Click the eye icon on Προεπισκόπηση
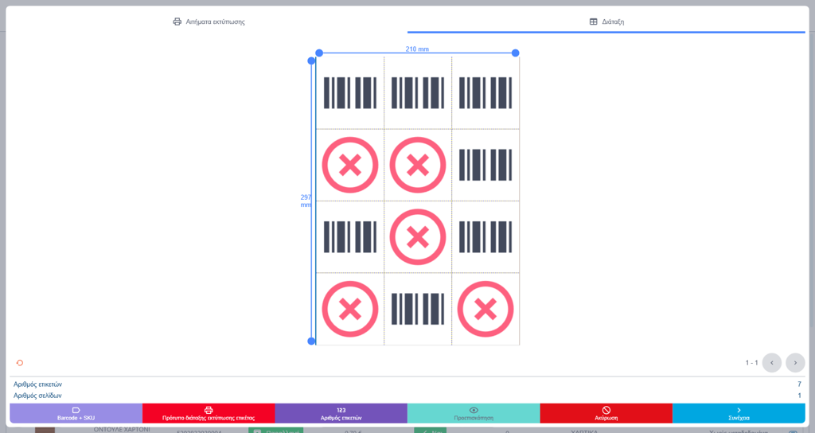This screenshot has height=433, width=815. tap(474, 410)
